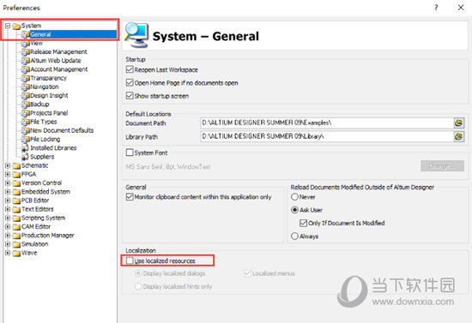Select Scripting System in the tree
The width and height of the screenshot is (472, 323).
(44, 218)
